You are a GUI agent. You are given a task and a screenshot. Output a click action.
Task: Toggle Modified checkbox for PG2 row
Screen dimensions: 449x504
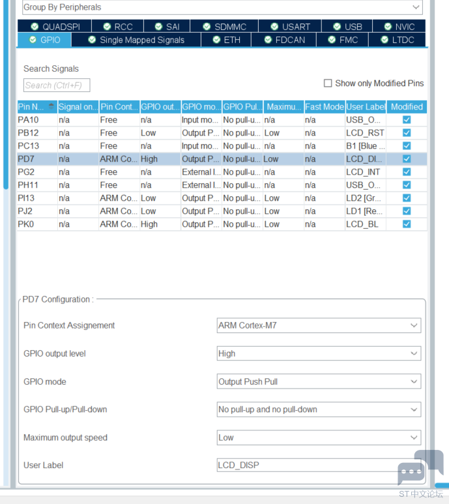tap(407, 172)
